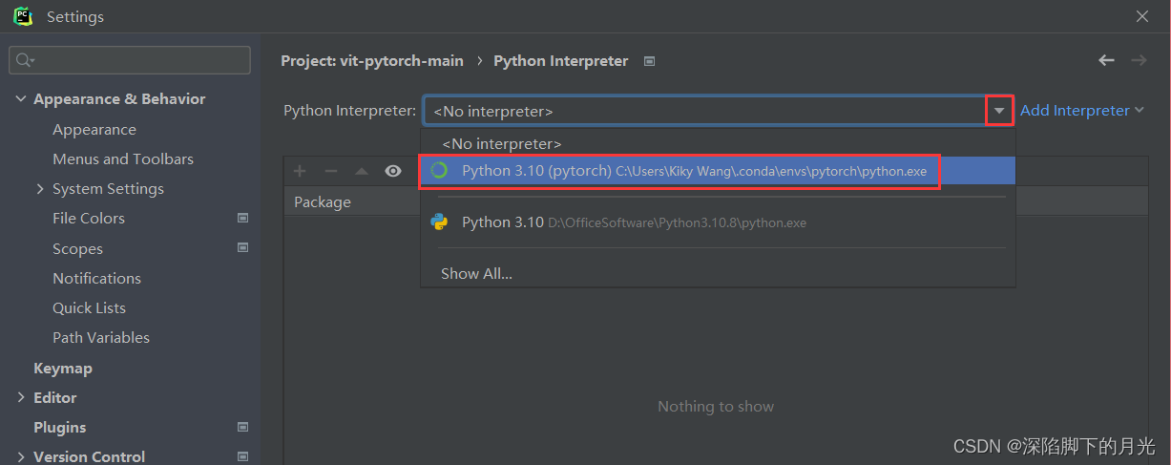Screen dimensions: 1171x465
Task: Open the Python Interpreter dropdown arrow
Action: (998, 111)
